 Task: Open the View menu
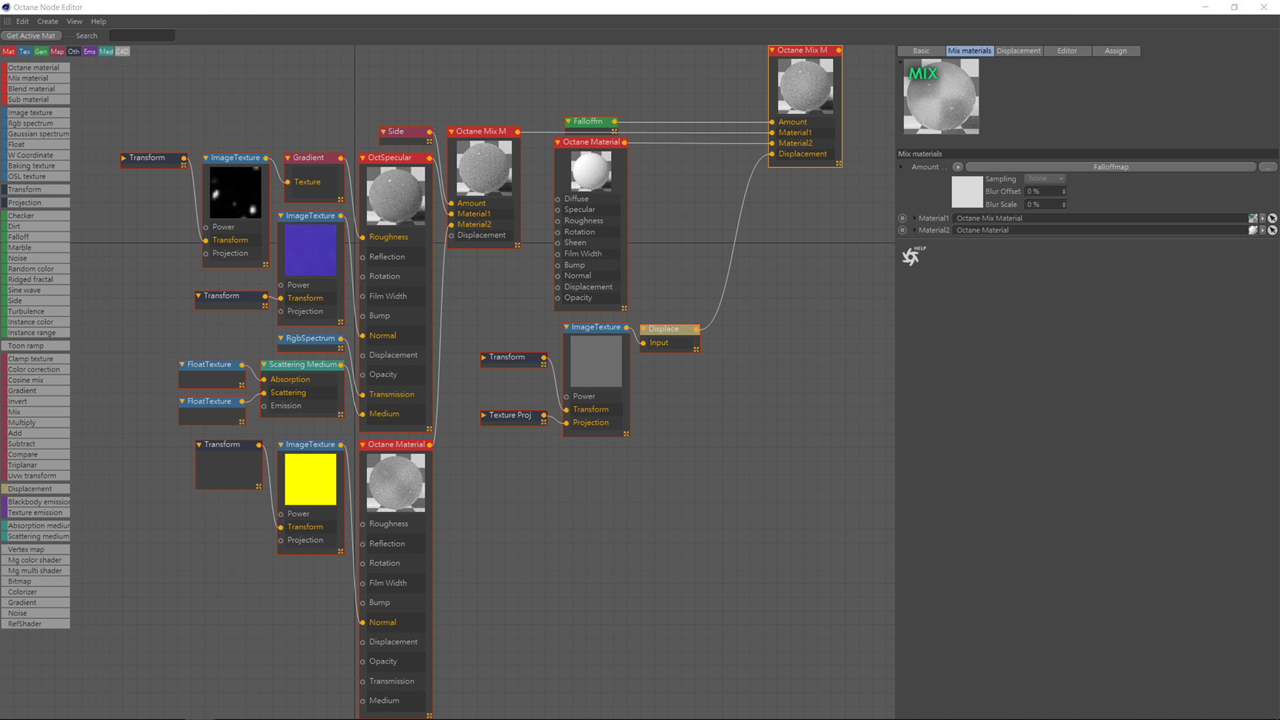point(75,21)
